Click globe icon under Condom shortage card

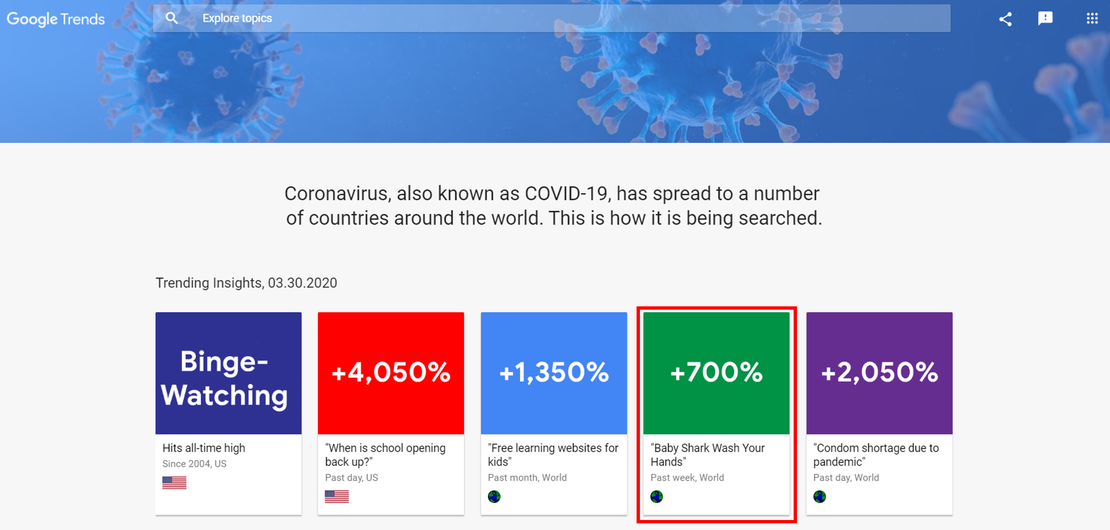tap(820, 497)
